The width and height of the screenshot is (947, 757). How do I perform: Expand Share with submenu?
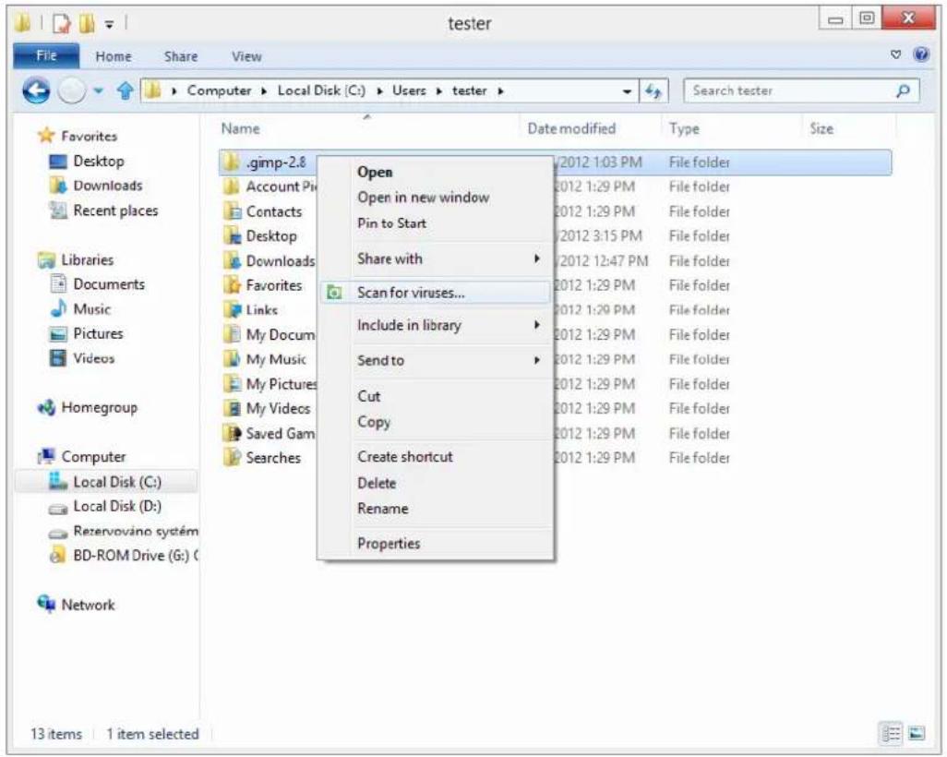tap(436, 259)
